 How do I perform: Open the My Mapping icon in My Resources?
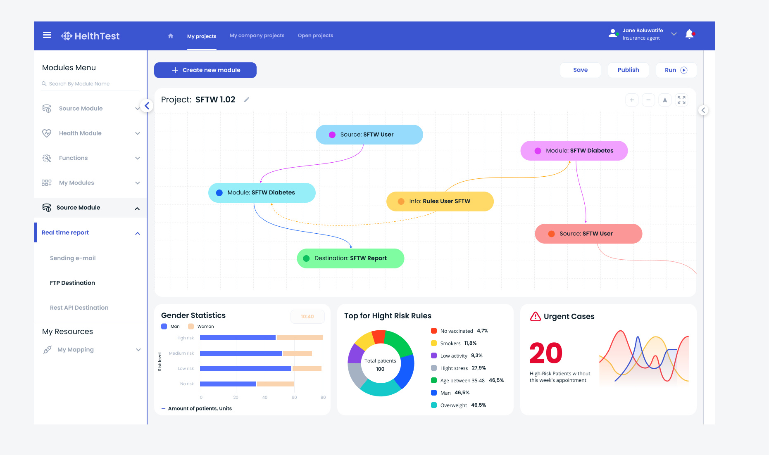click(47, 349)
